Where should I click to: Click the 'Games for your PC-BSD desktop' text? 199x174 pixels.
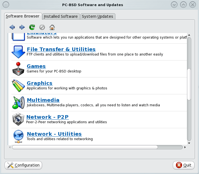click(x=54, y=71)
